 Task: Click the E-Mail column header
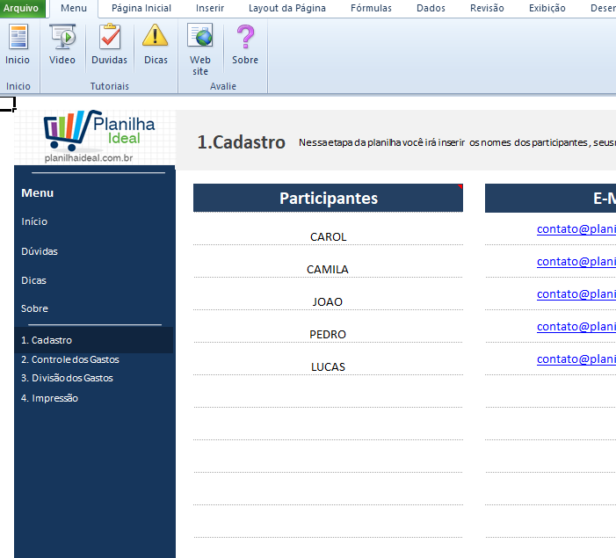coord(550,198)
